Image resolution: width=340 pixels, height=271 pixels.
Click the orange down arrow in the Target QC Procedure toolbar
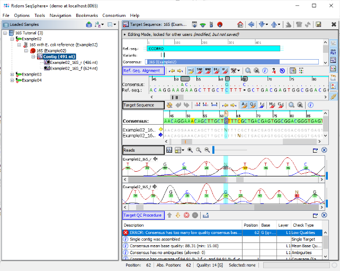(178, 215)
